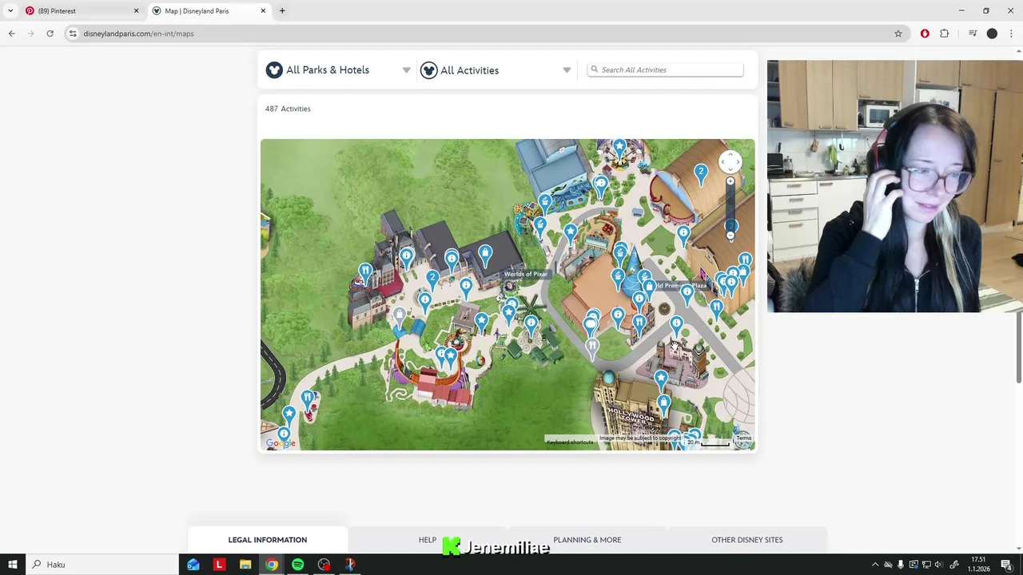Select the shopping bag pin on the dark-roofed building
The image size is (1023, 575).
tap(485, 256)
